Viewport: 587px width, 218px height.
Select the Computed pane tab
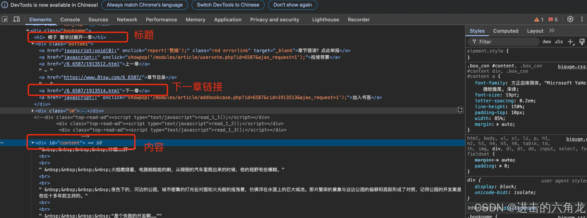click(x=506, y=31)
